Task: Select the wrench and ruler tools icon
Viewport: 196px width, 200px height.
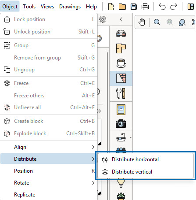Action: tap(121, 93)
